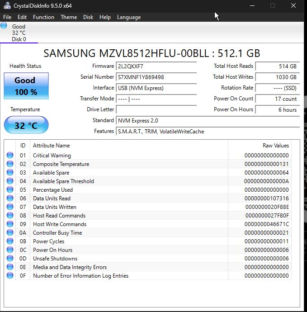The image size is (307, 312).
Task: Click the Standard field NVM Express 2.0
Action: (x=208, y=121)
